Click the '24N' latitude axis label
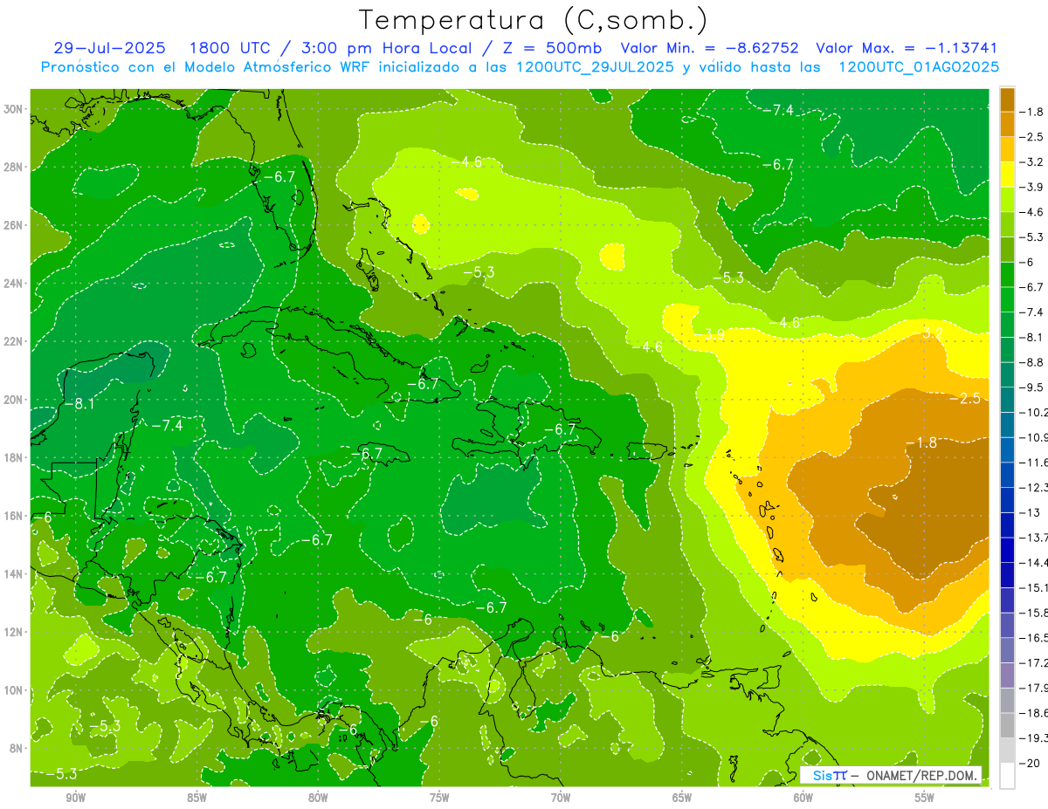 click(14, 284)
